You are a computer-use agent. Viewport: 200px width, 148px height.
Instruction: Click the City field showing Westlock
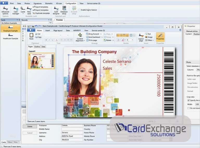[72, 140]
